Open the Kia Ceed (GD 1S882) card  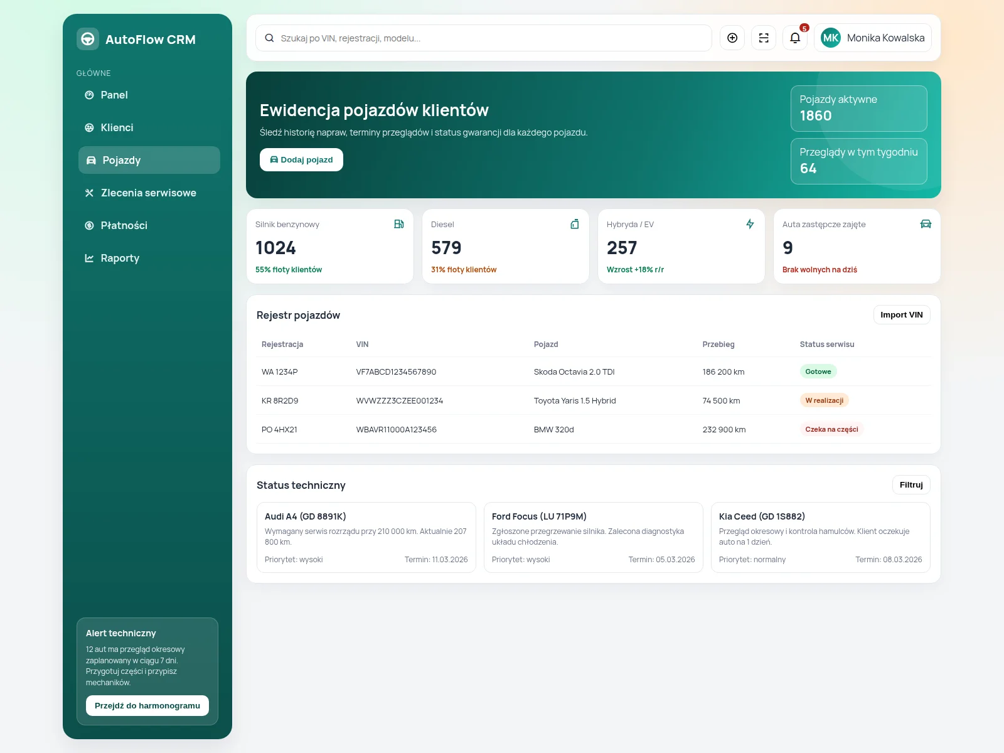(821, 538)
